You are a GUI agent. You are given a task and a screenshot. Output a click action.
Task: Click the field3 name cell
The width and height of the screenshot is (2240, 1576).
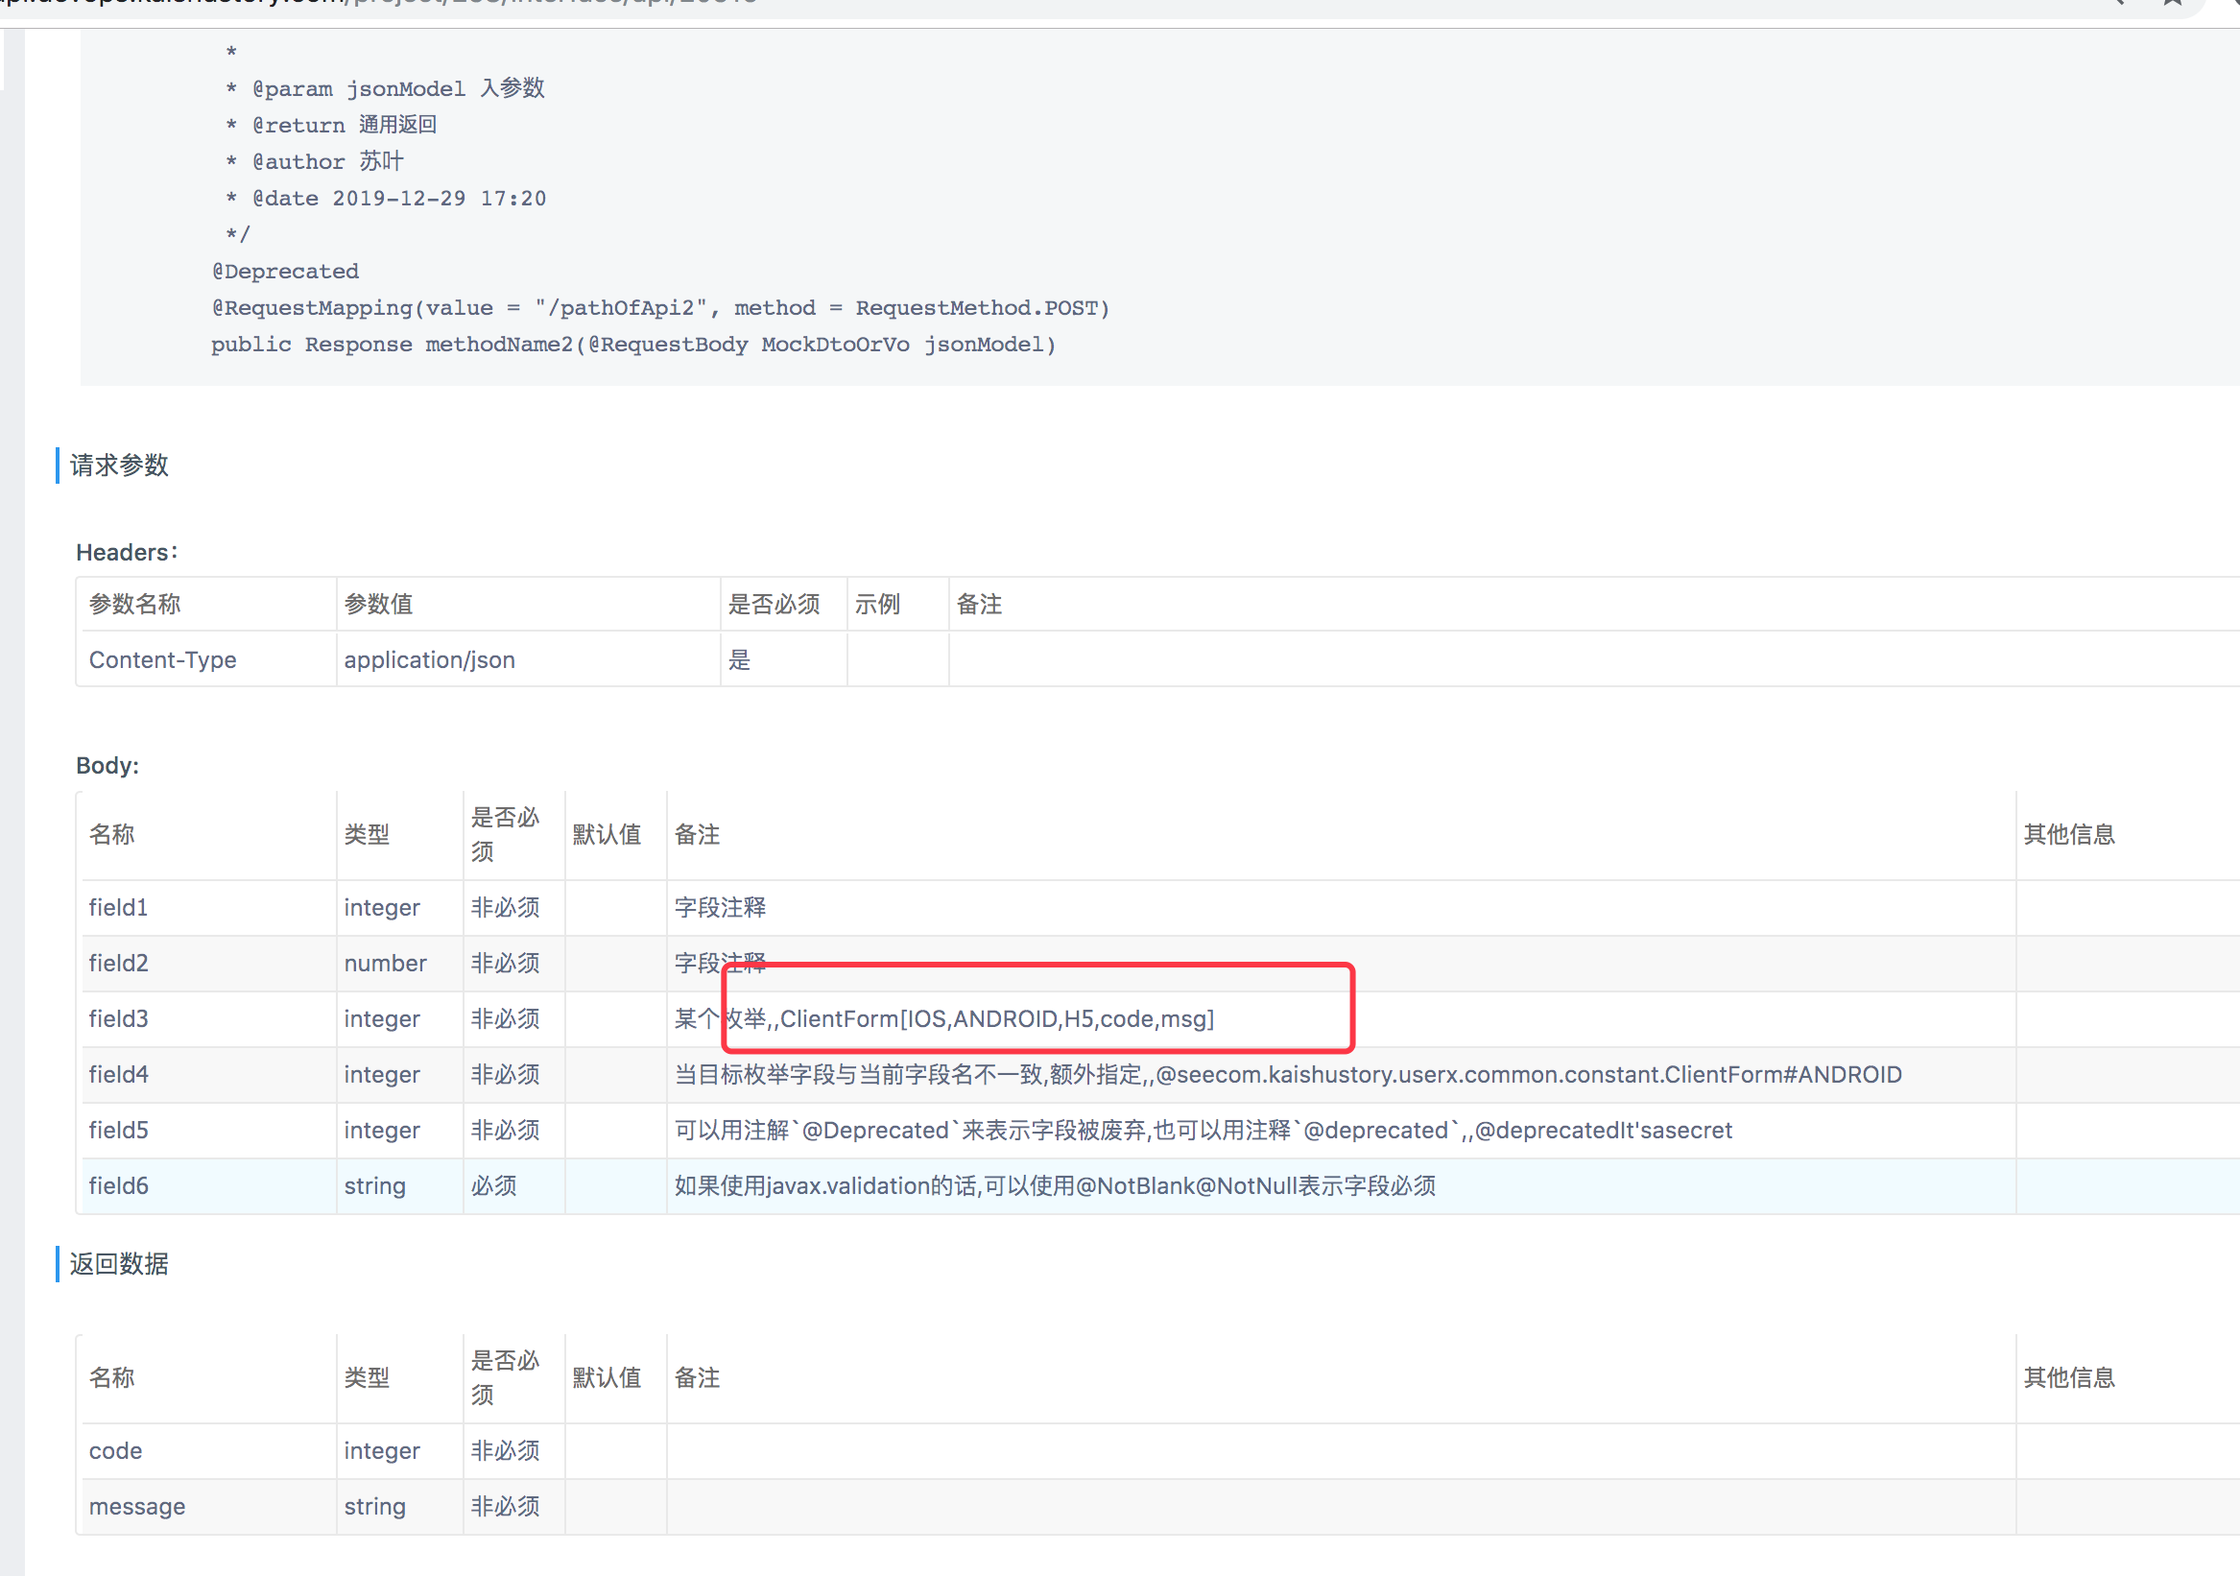[118, 1018]
